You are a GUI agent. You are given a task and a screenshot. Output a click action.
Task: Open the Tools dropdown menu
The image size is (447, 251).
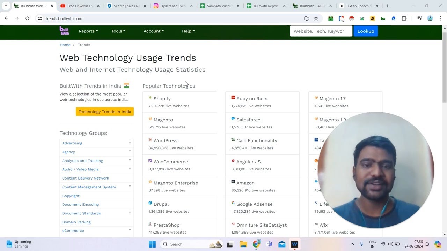[118, 31]
